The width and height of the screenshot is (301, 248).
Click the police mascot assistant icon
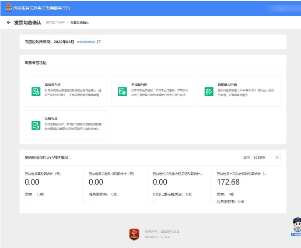pos(296,227)
